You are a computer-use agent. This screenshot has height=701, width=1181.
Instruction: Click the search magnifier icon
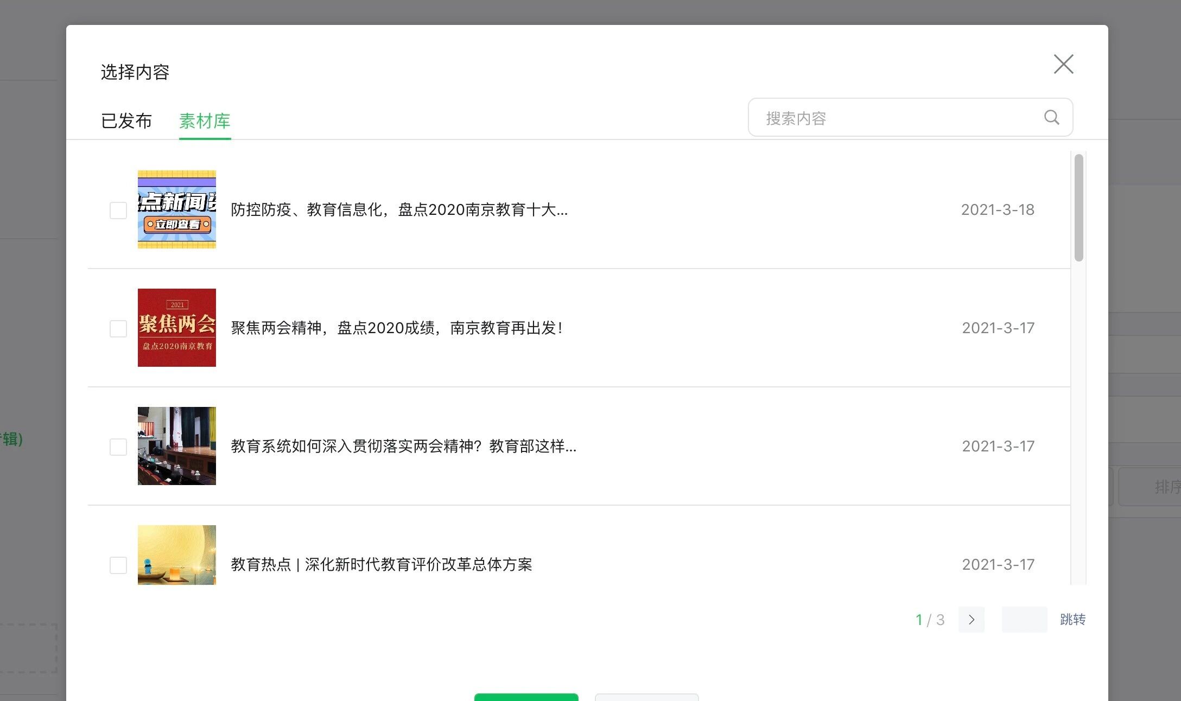[x=1051, y=117]
